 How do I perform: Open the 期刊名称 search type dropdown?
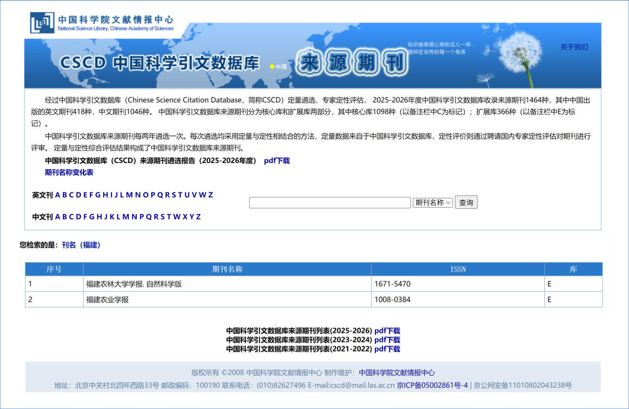(x=433, y=202)
